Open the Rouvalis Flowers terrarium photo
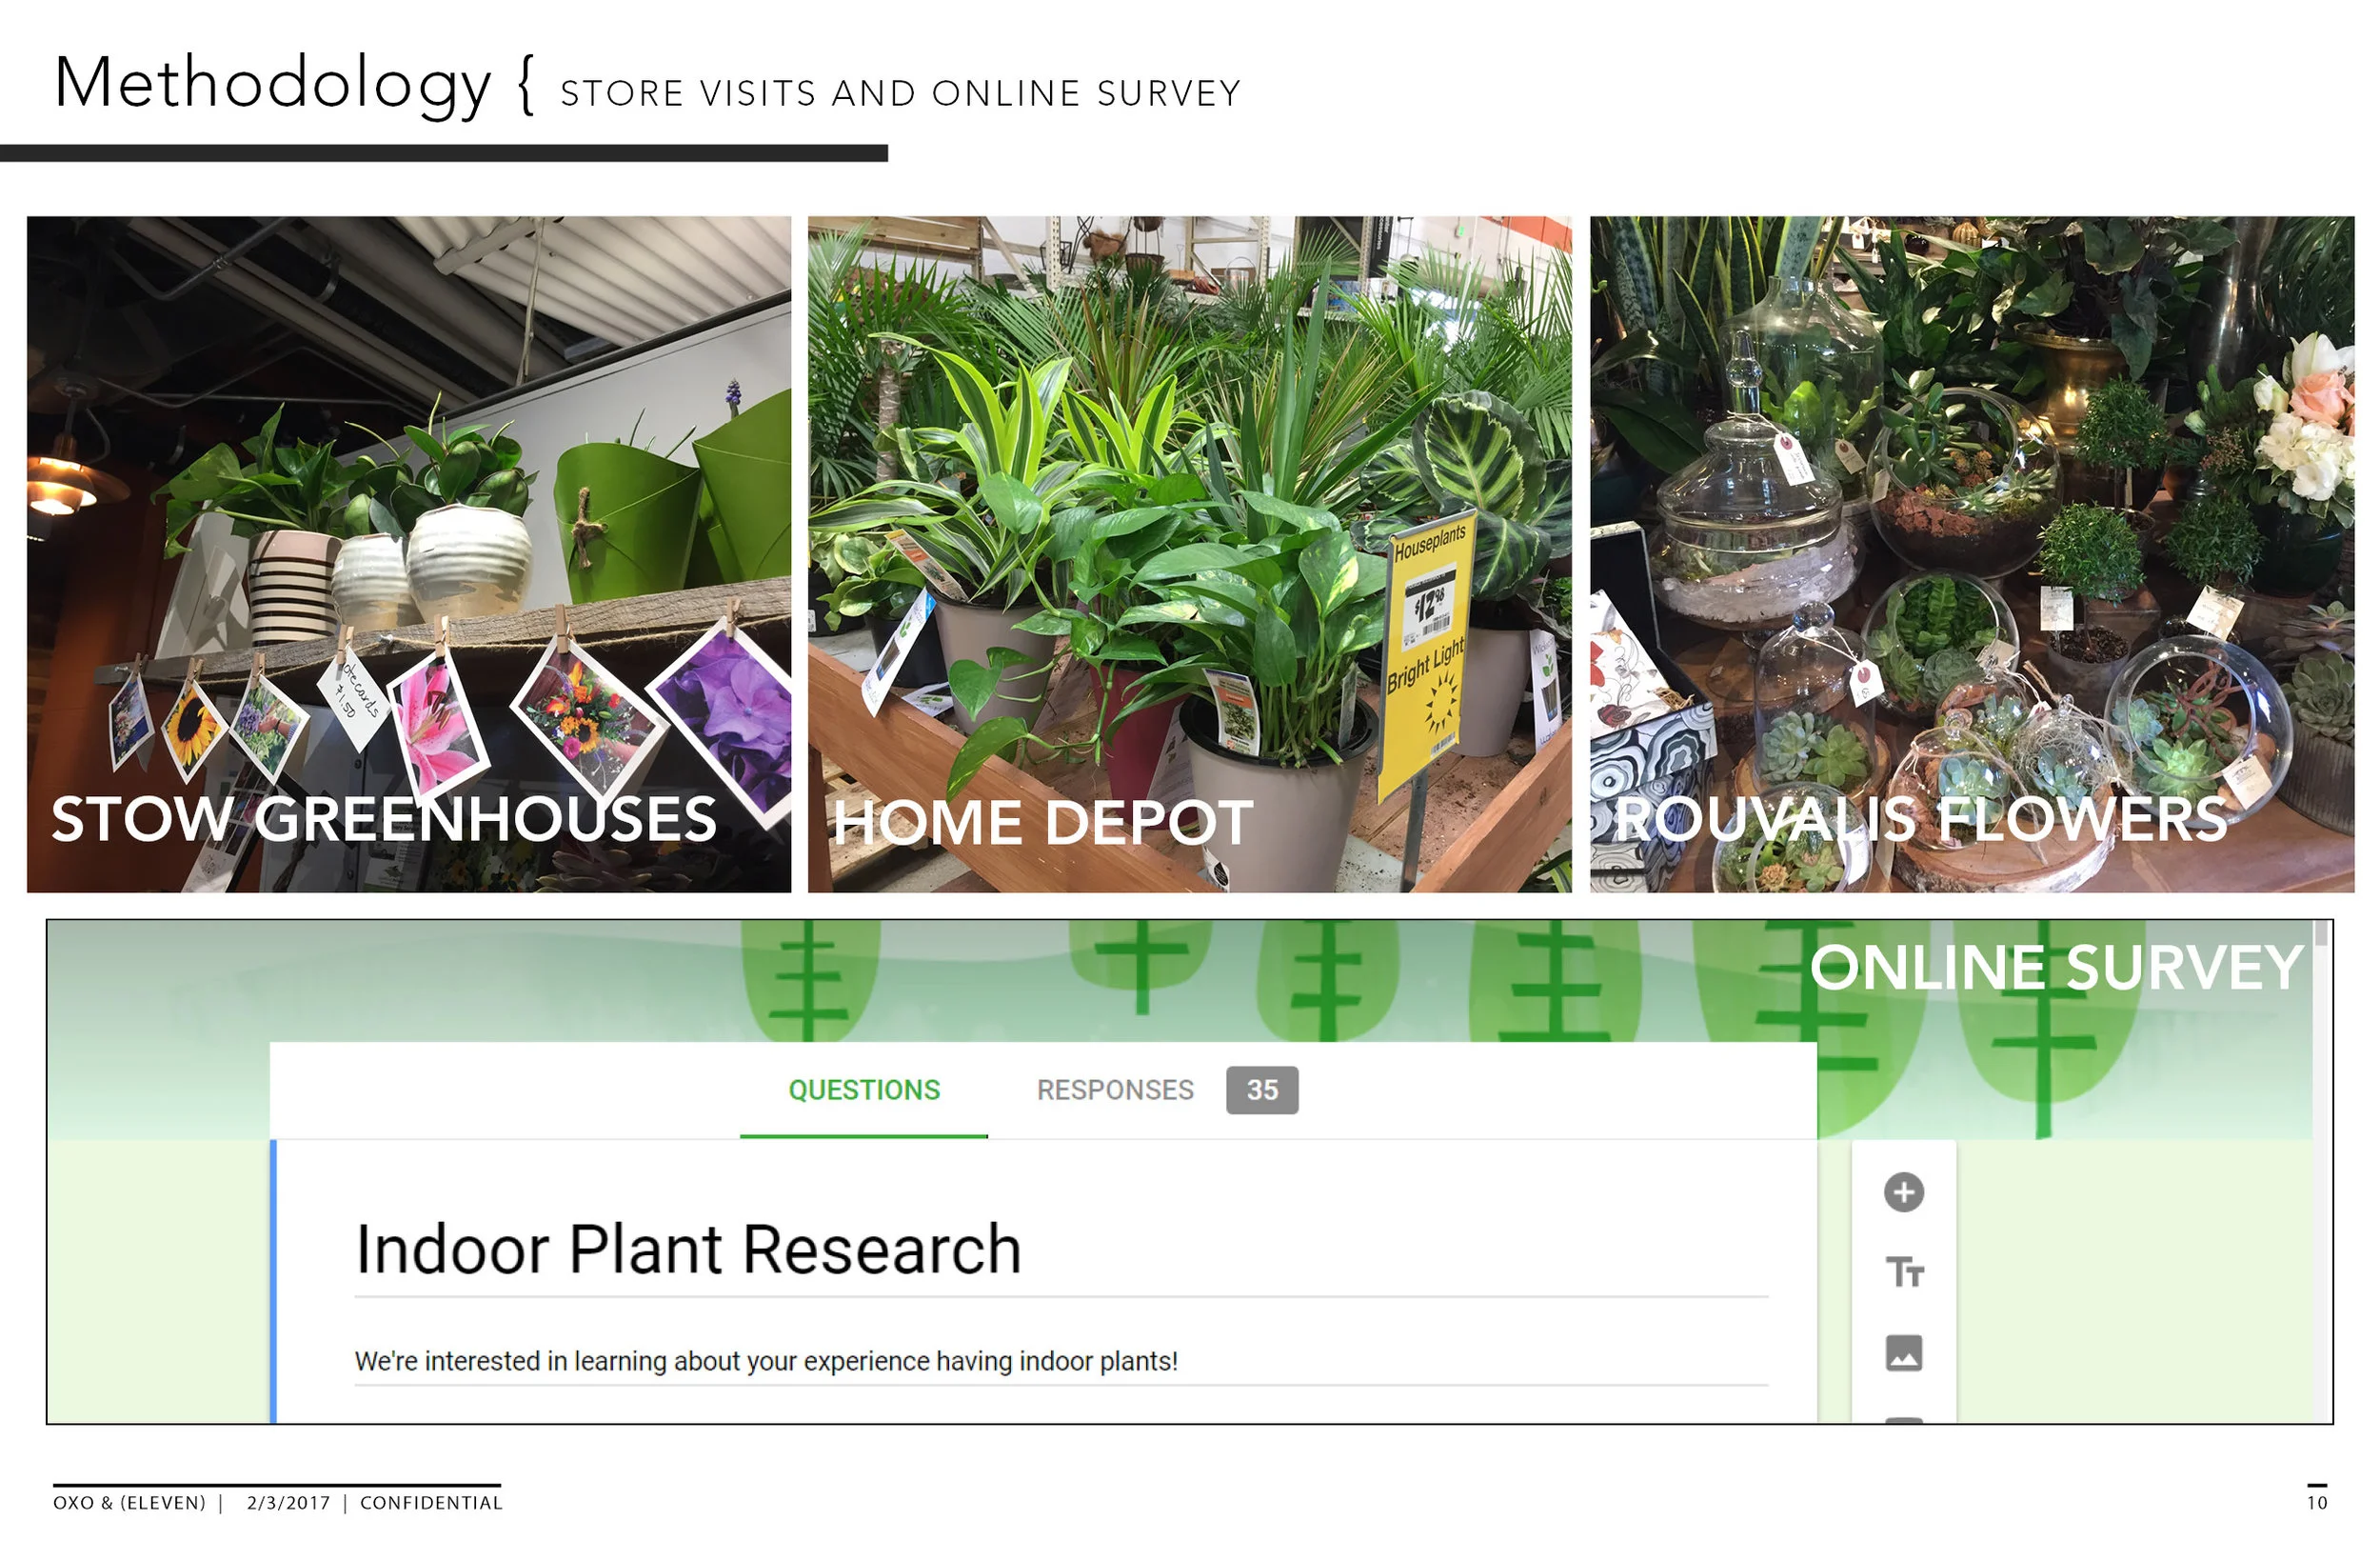 1972,554
